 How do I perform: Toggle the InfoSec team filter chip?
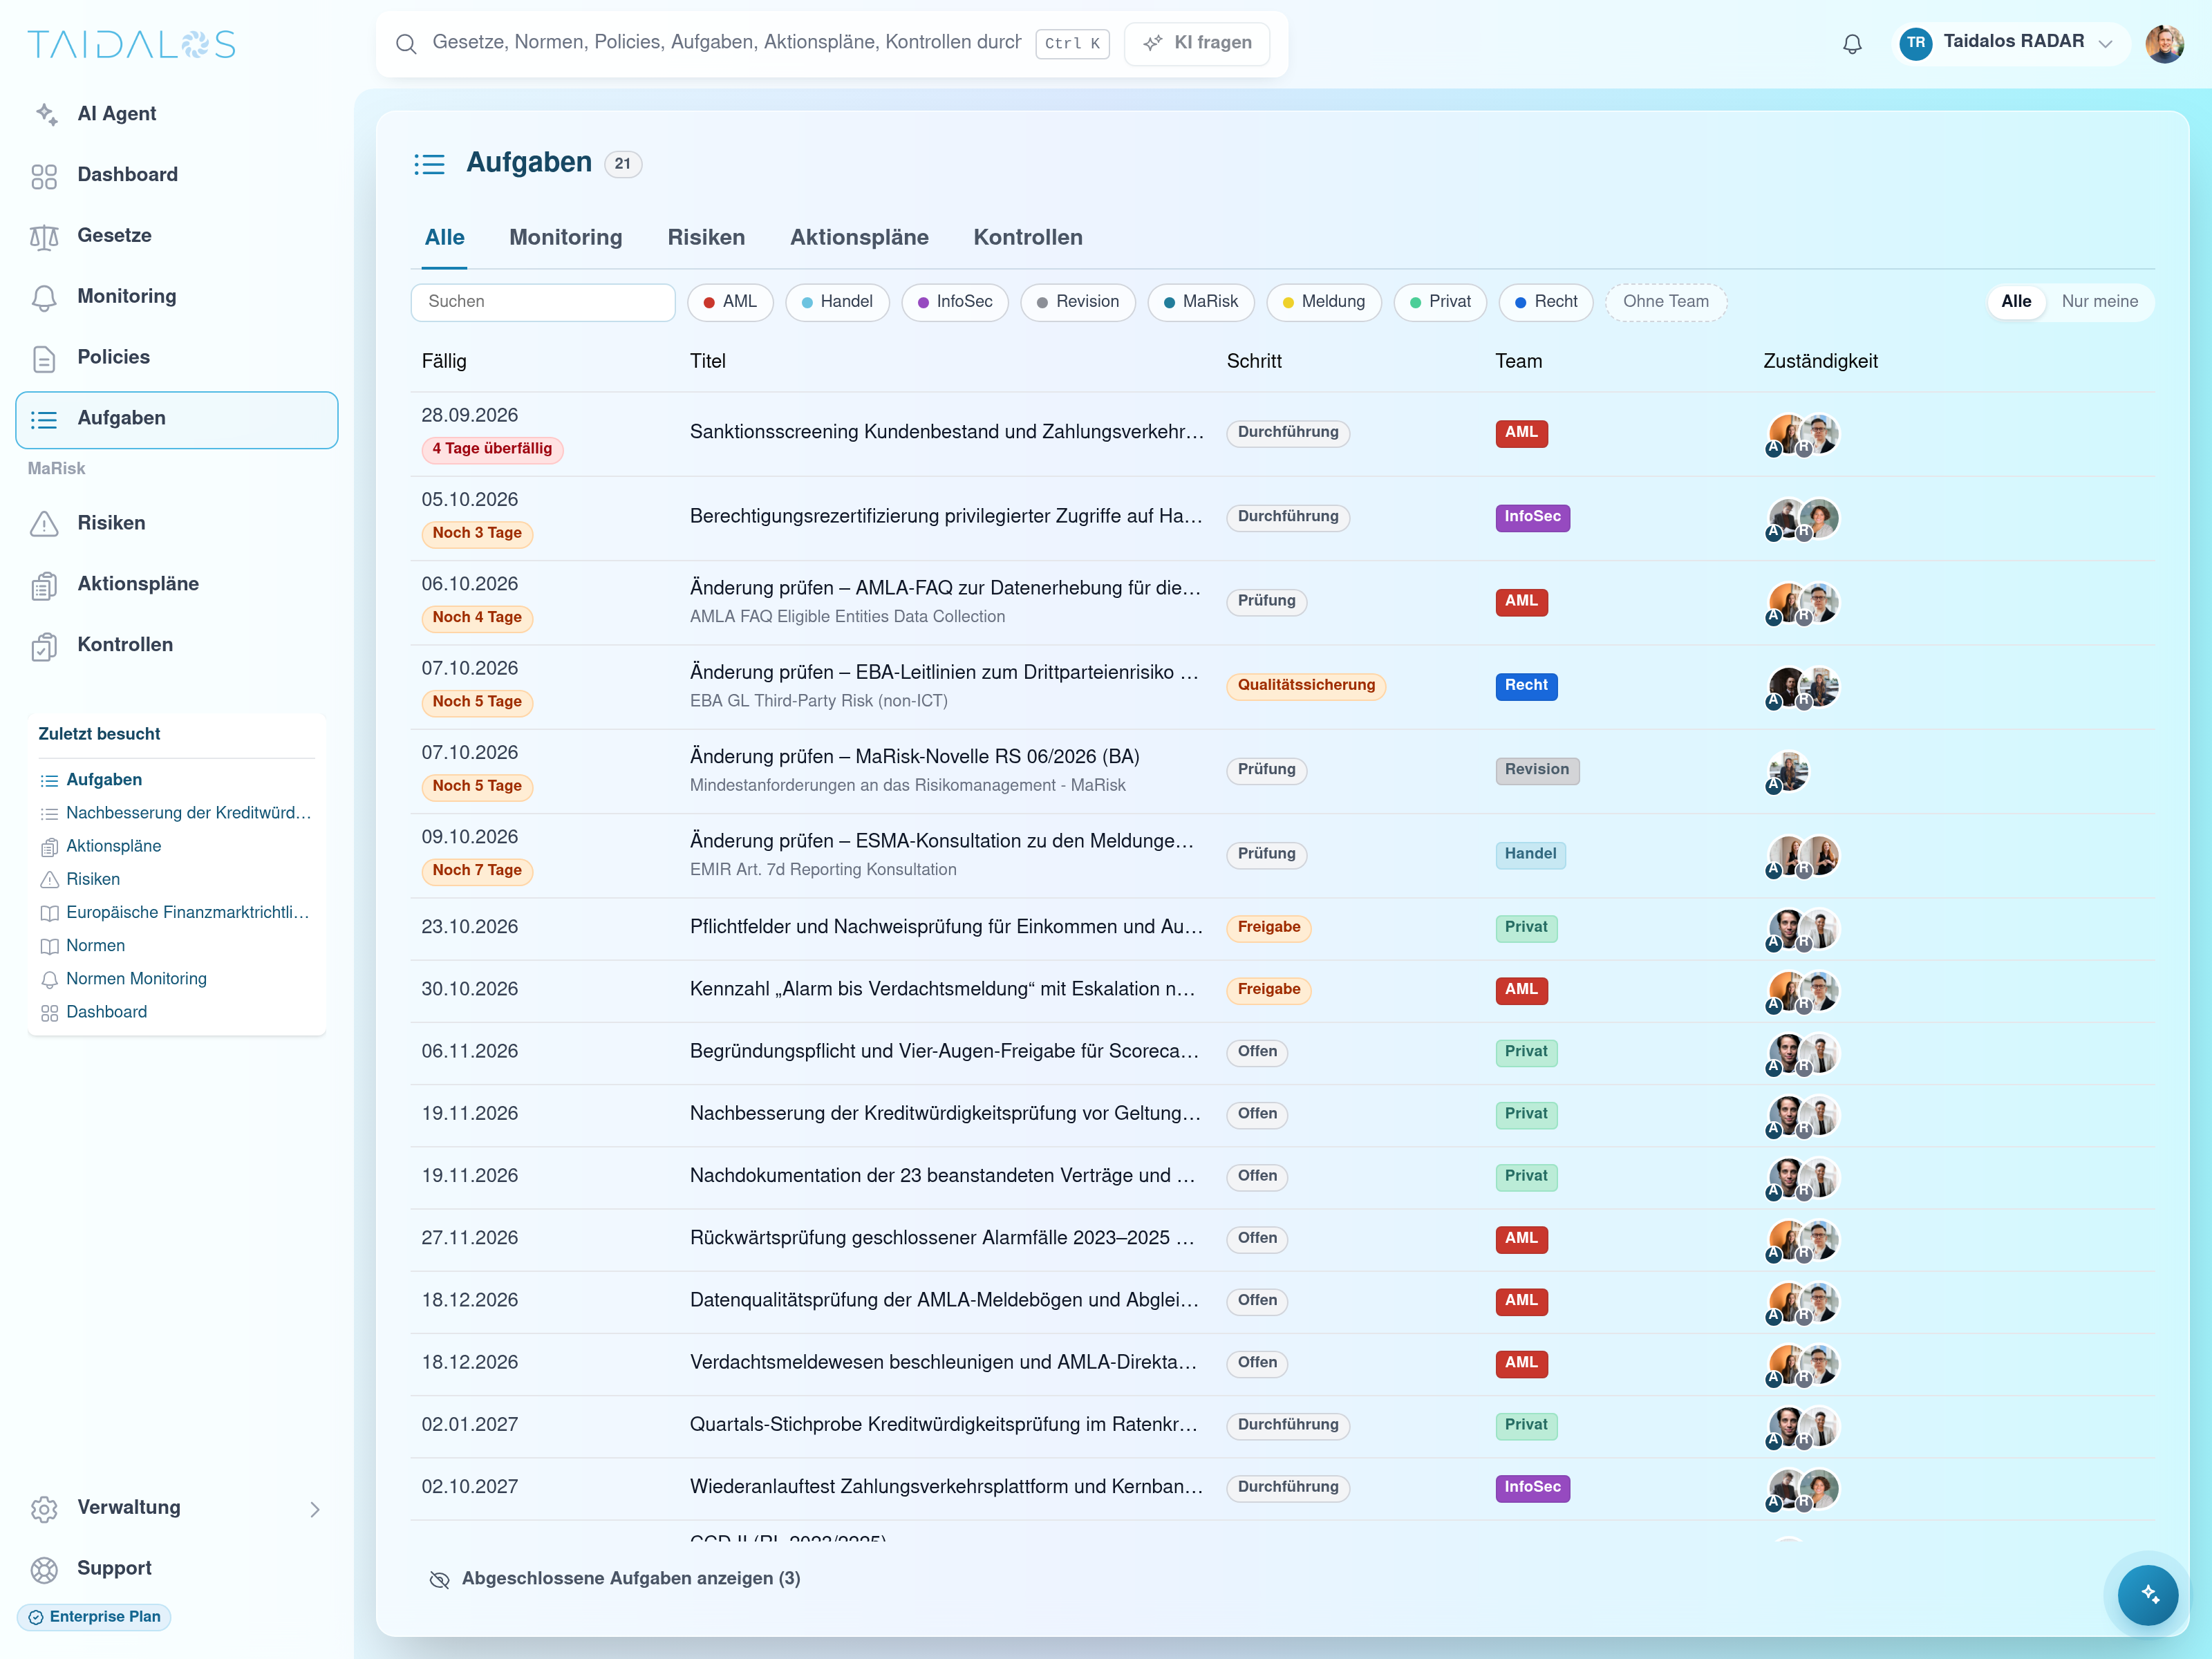(x=955, y=302)
